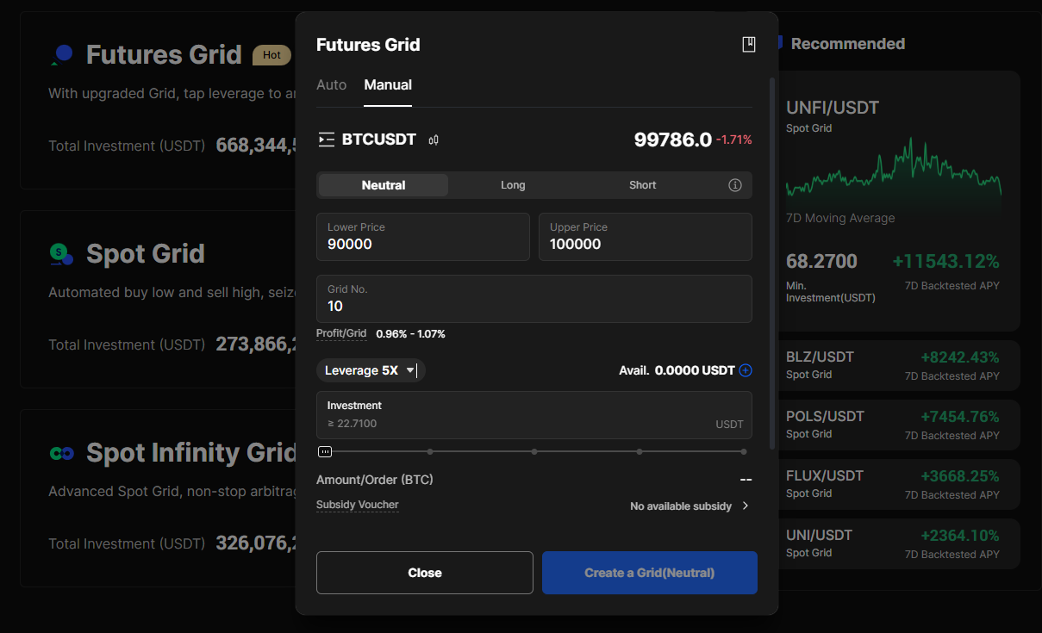Select the Long grid direction
The width and height of the screenshot is (1042, 633).
pos(513,185)
